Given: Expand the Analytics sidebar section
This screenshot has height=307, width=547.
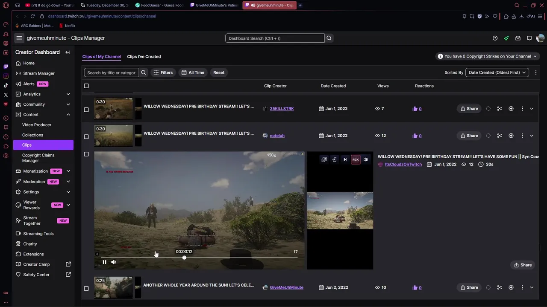Looking at the screenshot, I should (x=68, y=94).
